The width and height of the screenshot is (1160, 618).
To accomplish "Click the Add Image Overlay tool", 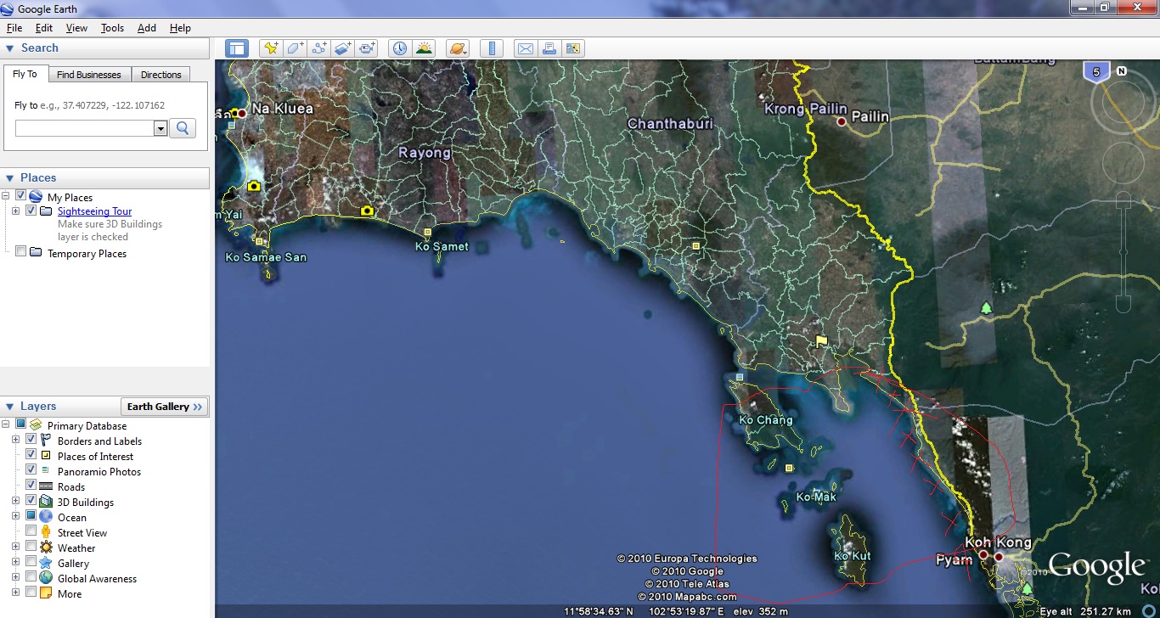I will pyautogui.click(x=343, y=48).
